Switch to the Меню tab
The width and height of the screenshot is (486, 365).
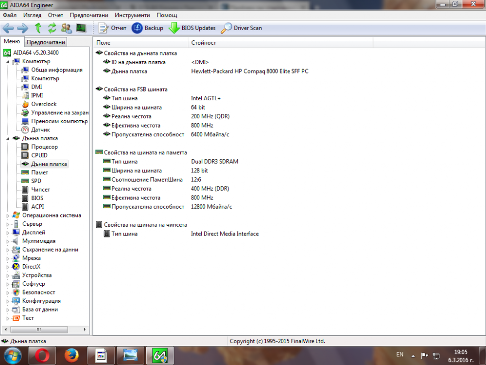[x=12, y=41]
